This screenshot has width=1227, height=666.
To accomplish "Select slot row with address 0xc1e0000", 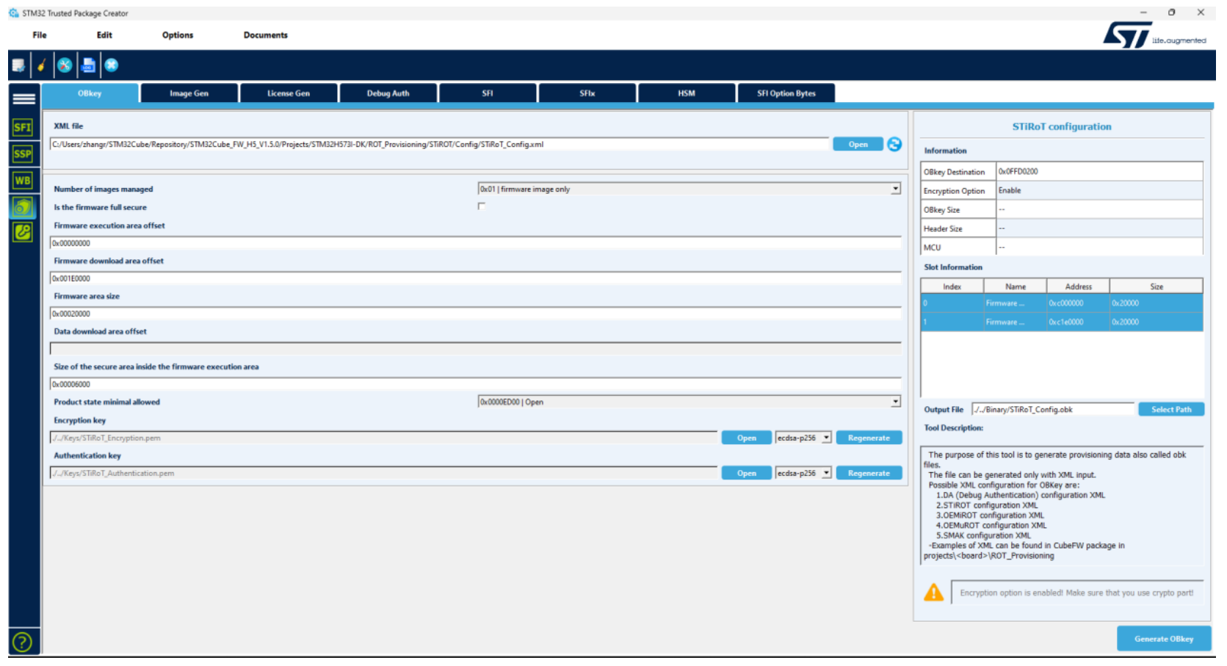I will coord(1062,322).
